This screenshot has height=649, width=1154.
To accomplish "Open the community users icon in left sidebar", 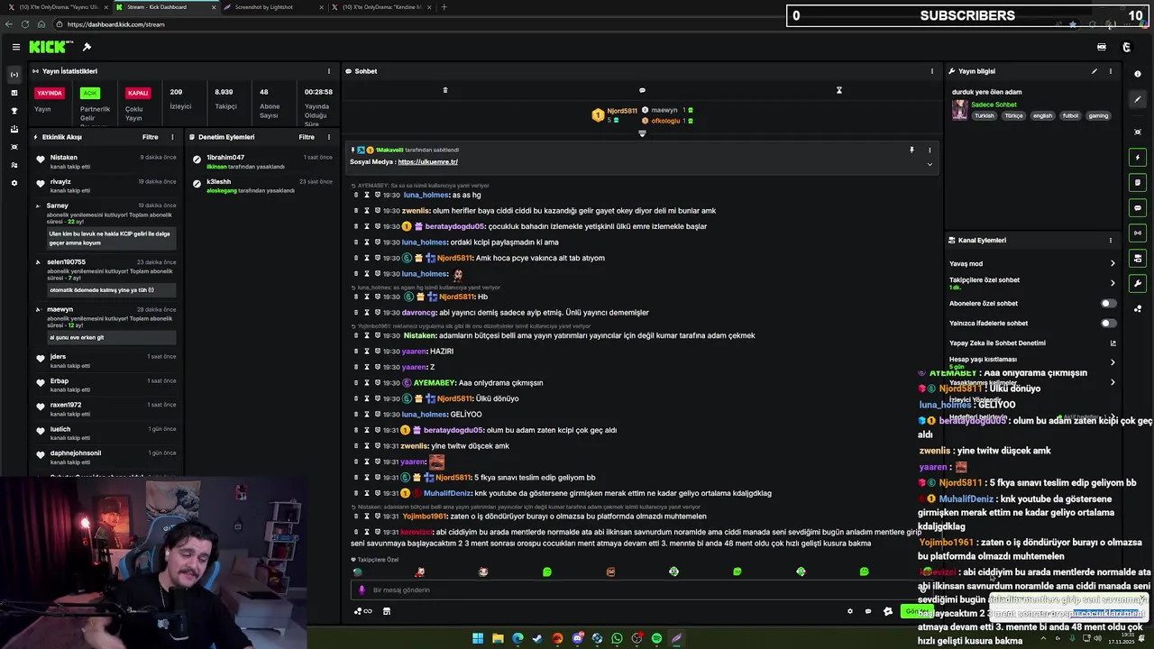I will [x=14, y=165].
